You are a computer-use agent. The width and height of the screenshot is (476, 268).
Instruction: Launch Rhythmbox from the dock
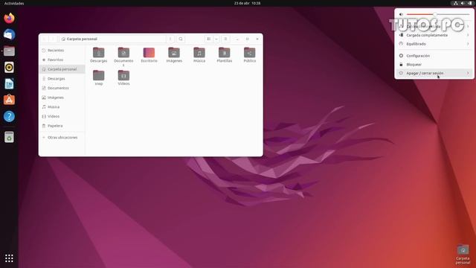[9, 67]
